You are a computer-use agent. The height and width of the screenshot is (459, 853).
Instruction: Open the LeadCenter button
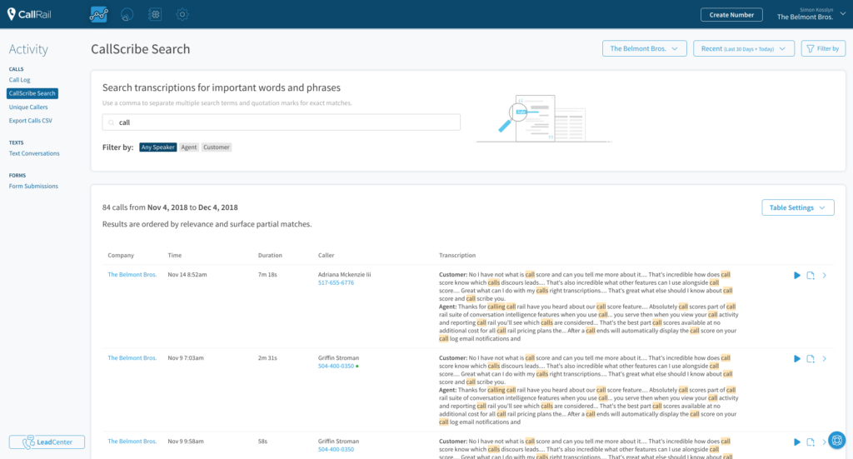click(x=47, y=442)
